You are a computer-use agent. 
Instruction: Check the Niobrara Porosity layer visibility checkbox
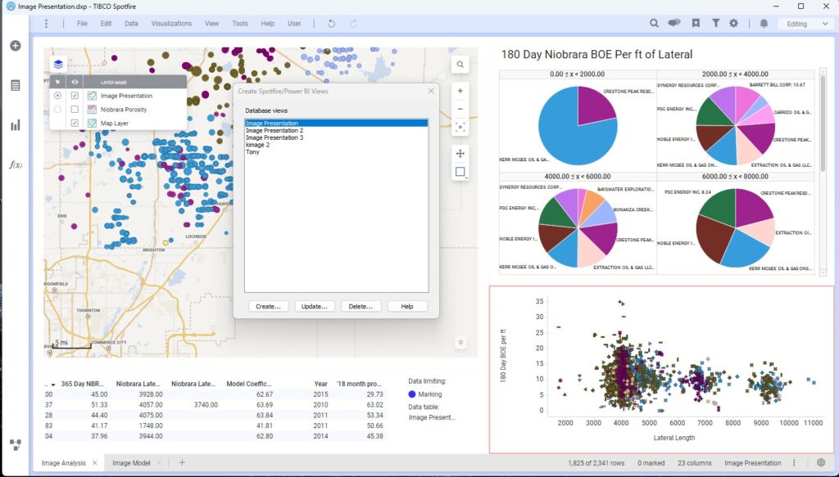click(75, 110)
